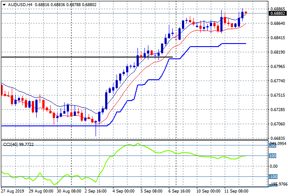Select the 0.68640 price scale label
The width and height of the screenshot is (288, 196).
tap(278, 23)
